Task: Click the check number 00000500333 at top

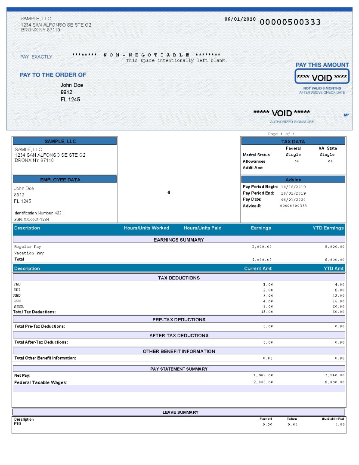Action: pos(290,22)
